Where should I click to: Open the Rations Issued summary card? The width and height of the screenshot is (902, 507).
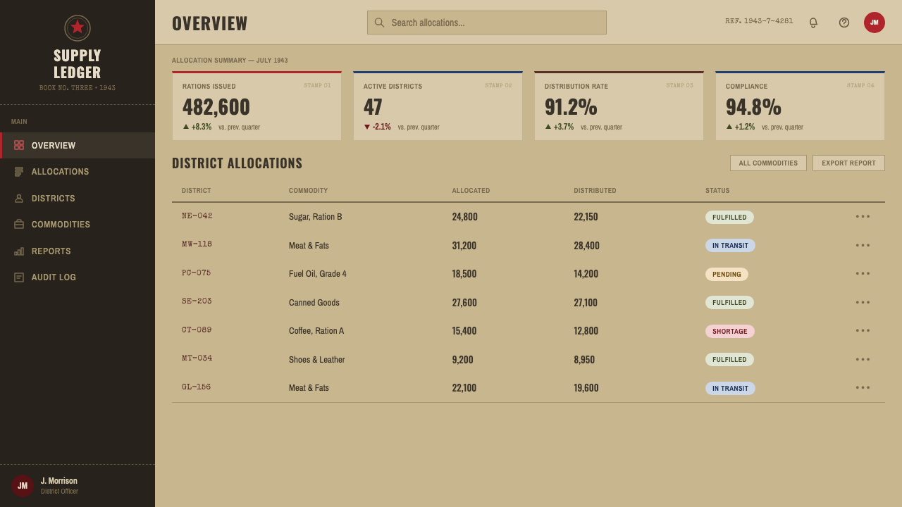pos(257,106)
